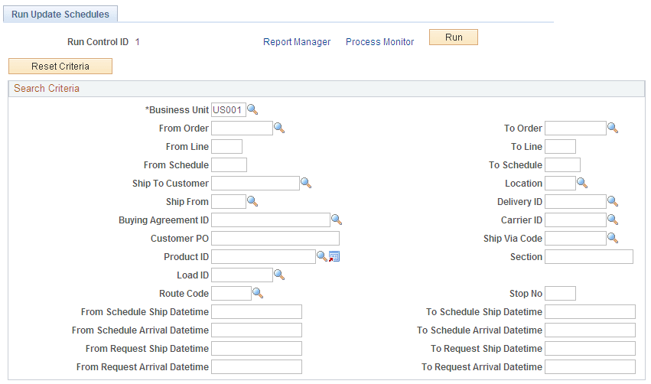Viewport: 651px width, 384px height.
Task: Focus the From Schedule Ship Datetime field
Action: [256, 312]
